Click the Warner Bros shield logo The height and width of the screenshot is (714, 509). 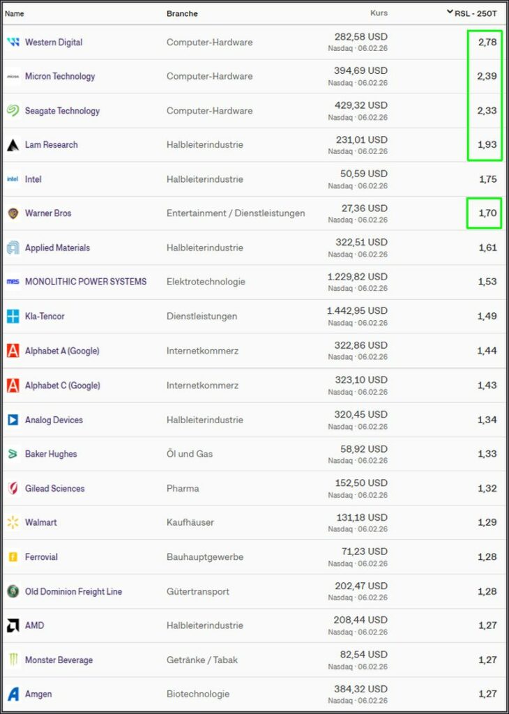[x=13, y=213]
